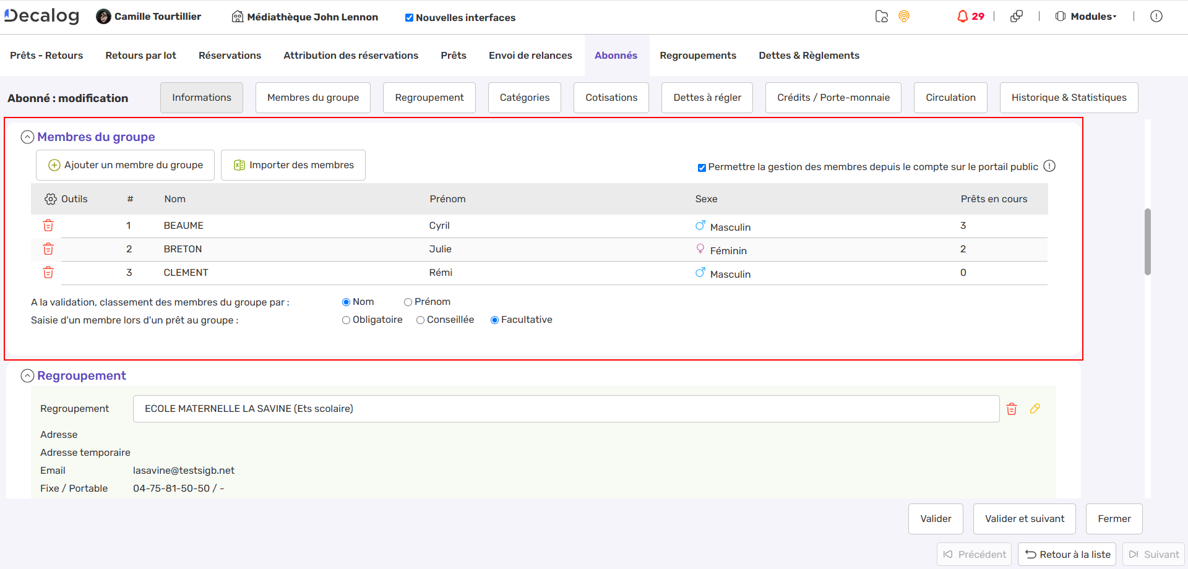Open the Modules dropdown menu
The image size is (1188, 569).
(1087, 17)
